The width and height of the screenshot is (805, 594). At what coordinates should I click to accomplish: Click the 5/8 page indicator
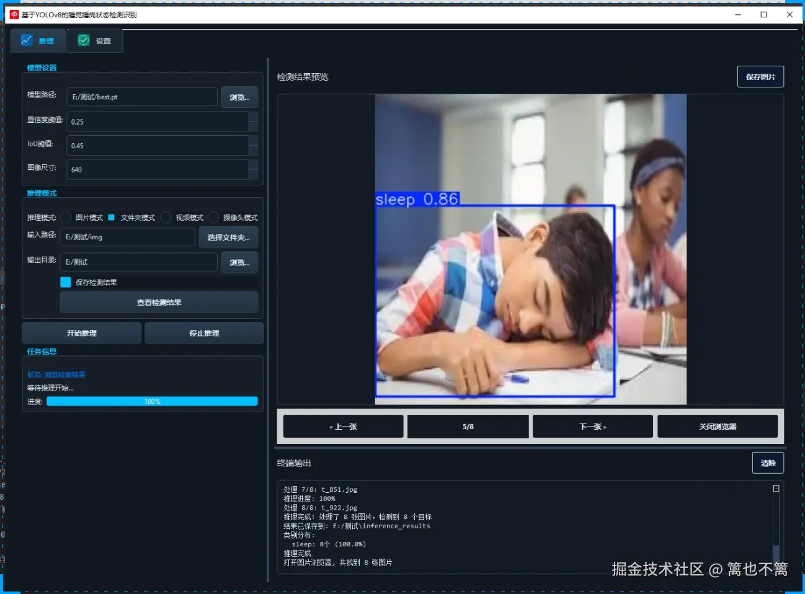click(468, 427)
